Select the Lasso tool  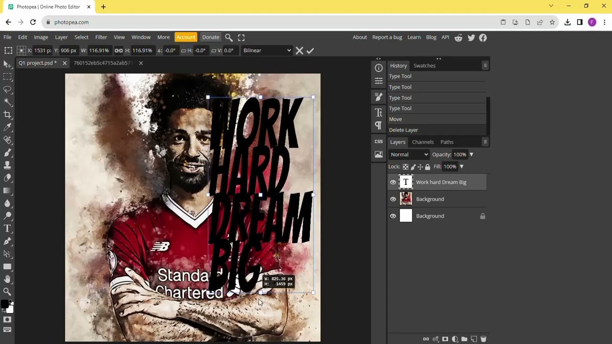click(7, 90)
